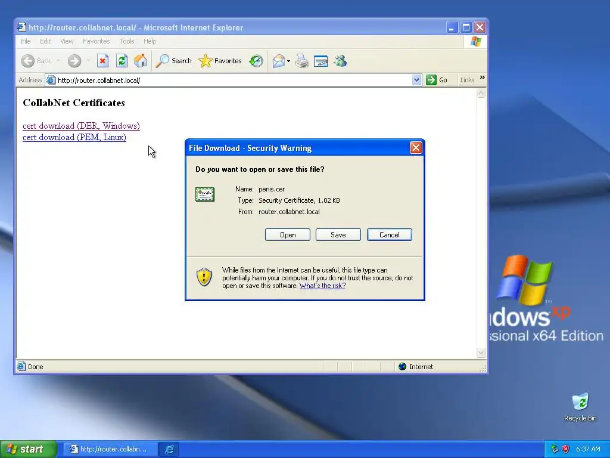Screen dimensions: 610x458
Task: Click the Internet zone globe in status bar
Action: [402, 367]
